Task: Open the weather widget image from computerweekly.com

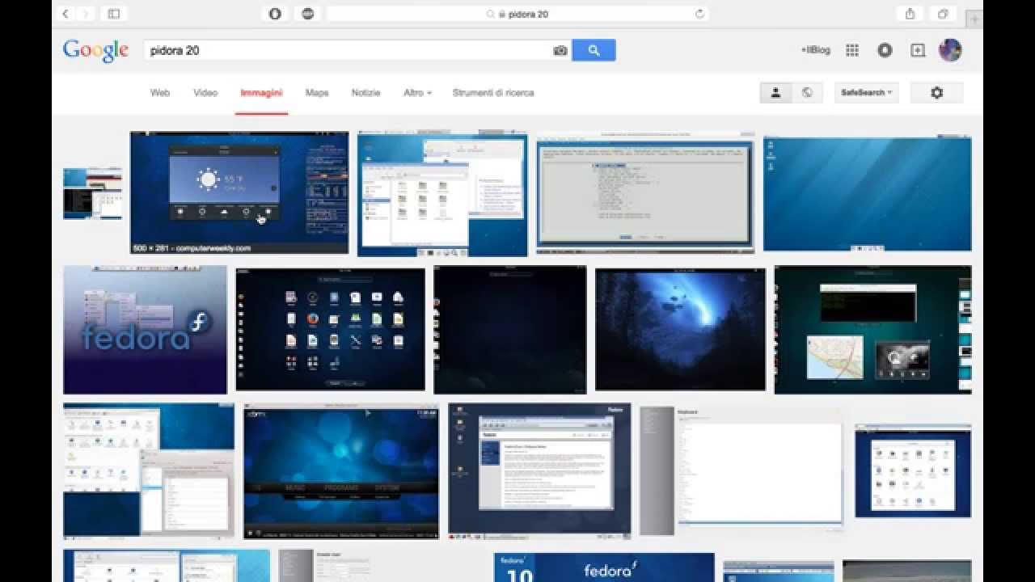Action: [x=239, y=192]
